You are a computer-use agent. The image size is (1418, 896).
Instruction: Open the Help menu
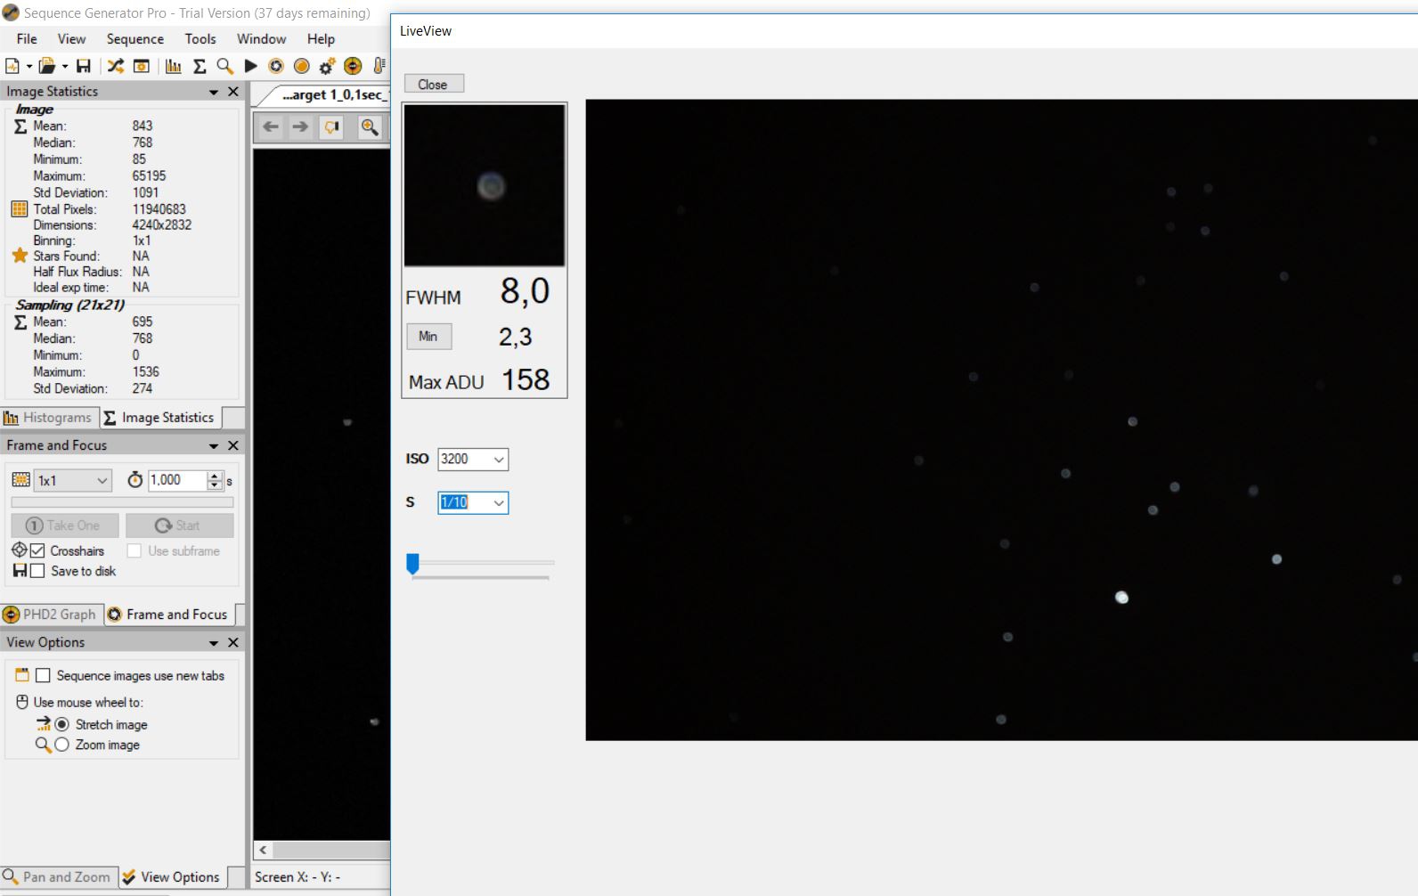[321, 39]
